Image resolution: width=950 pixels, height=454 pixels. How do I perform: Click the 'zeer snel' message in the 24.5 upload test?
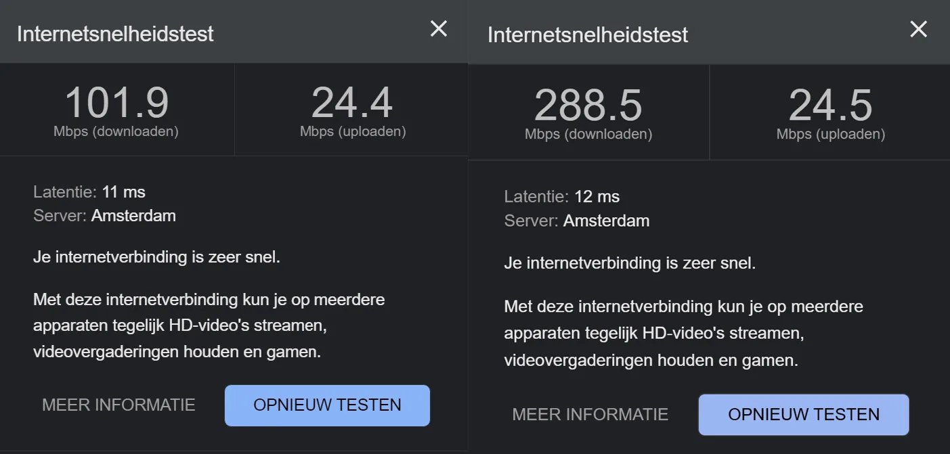[x=630, y=263]
